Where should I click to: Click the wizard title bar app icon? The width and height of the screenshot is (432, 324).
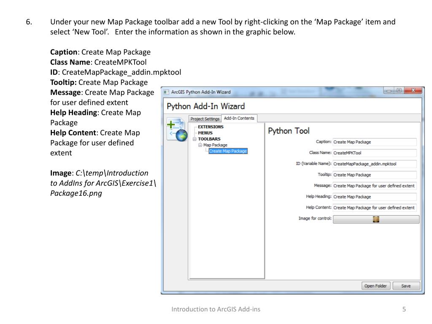click(166, 92)
